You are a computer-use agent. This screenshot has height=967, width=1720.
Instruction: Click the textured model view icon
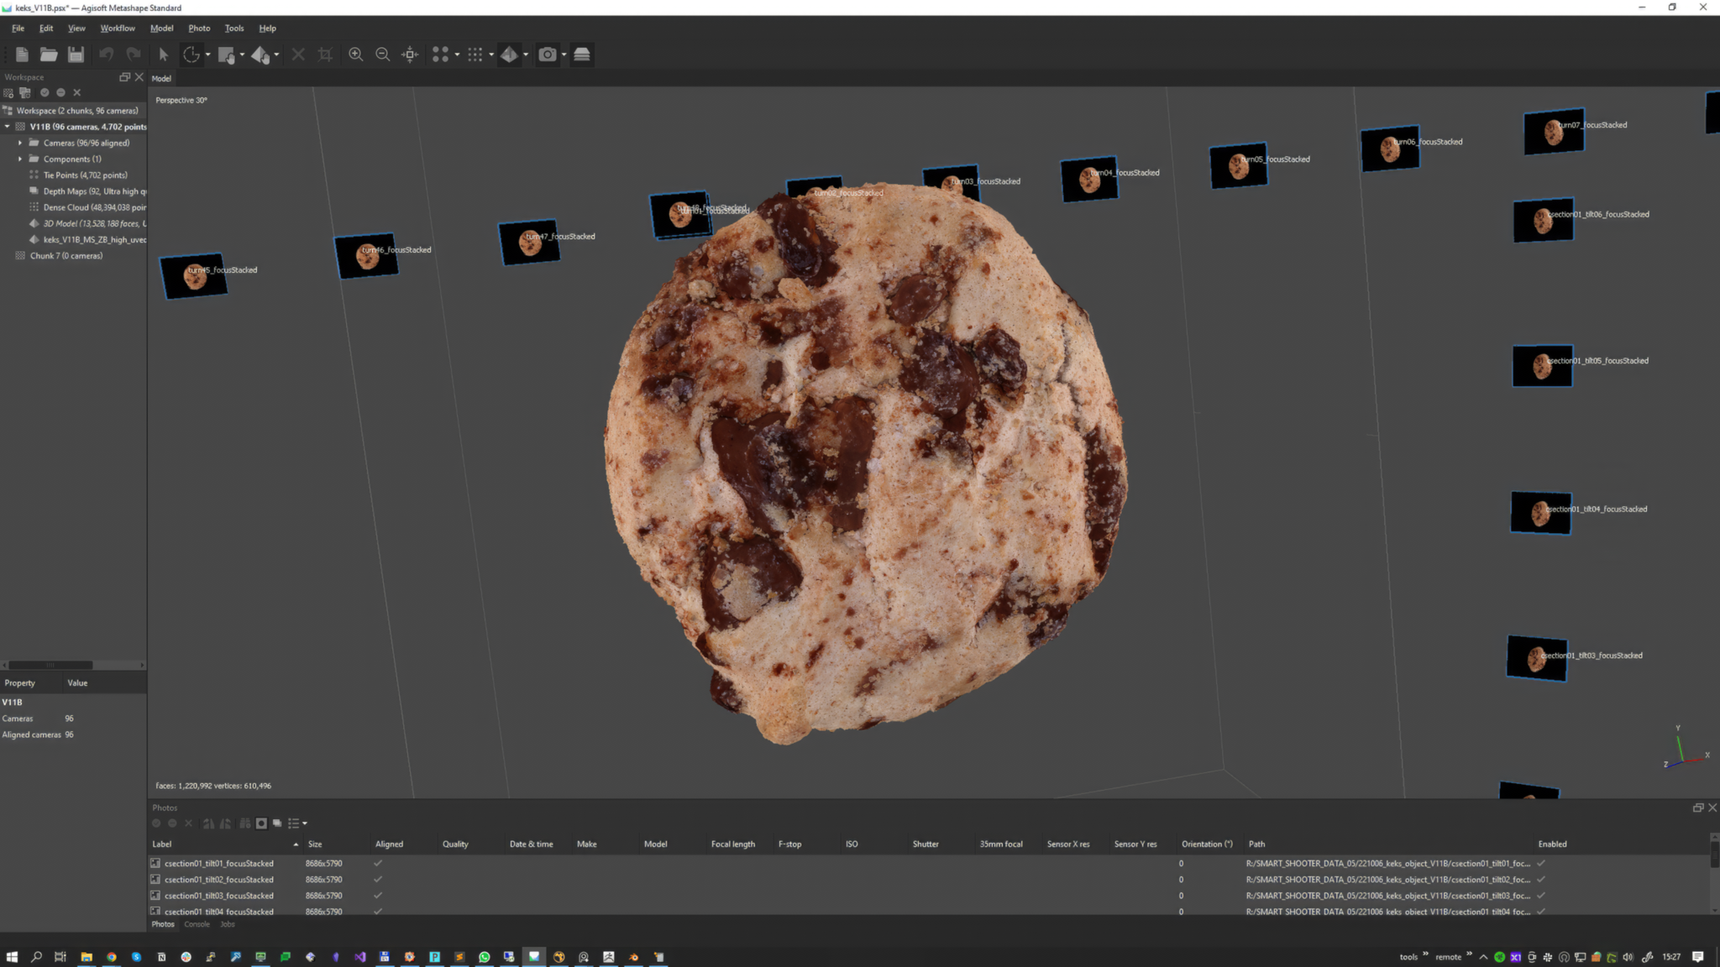(x=509, y=55)
